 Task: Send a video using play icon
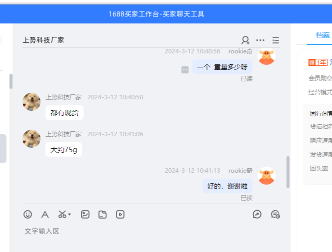(120, 215)
